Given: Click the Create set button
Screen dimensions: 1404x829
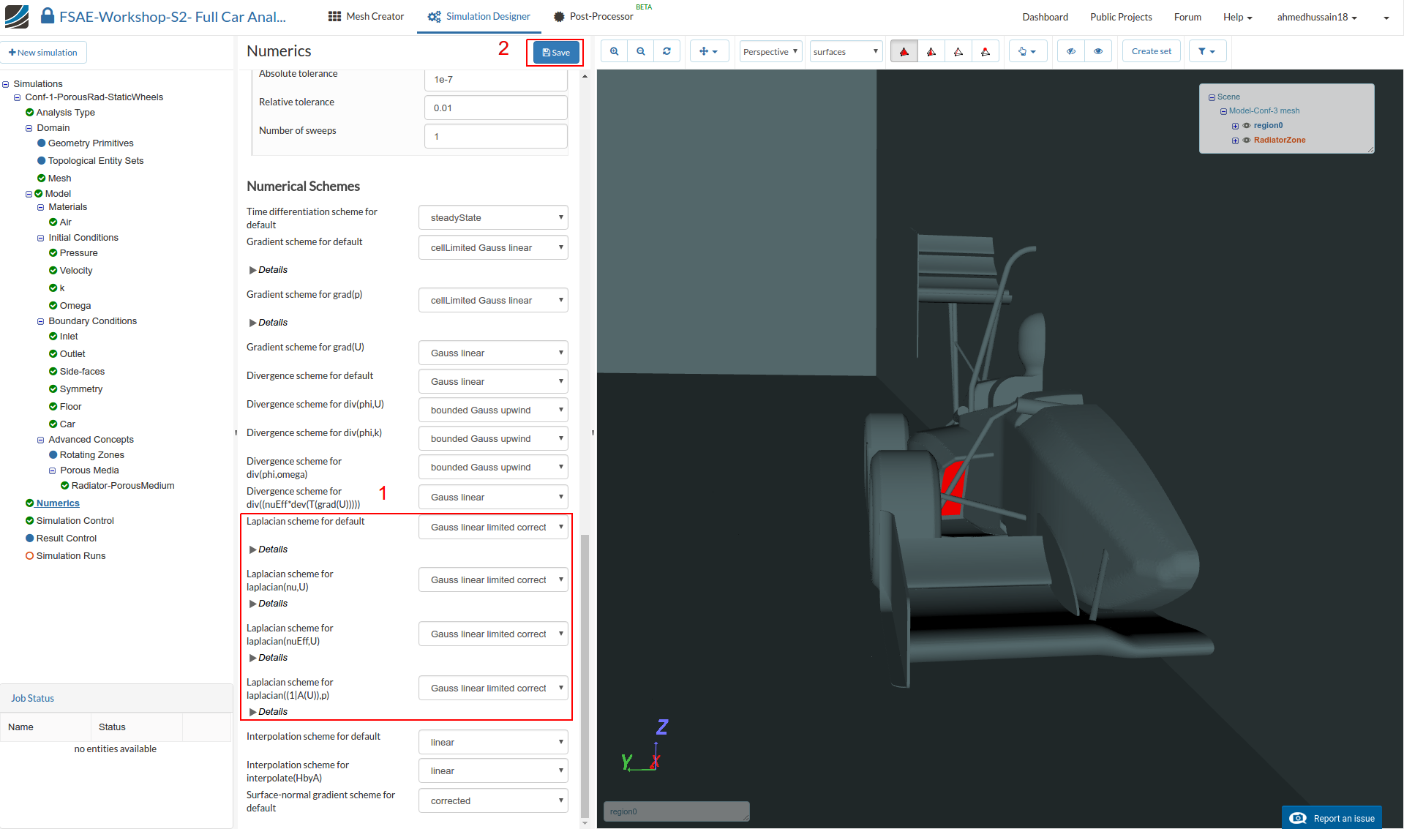Looking at the screenshot, I should (1151, 51).
